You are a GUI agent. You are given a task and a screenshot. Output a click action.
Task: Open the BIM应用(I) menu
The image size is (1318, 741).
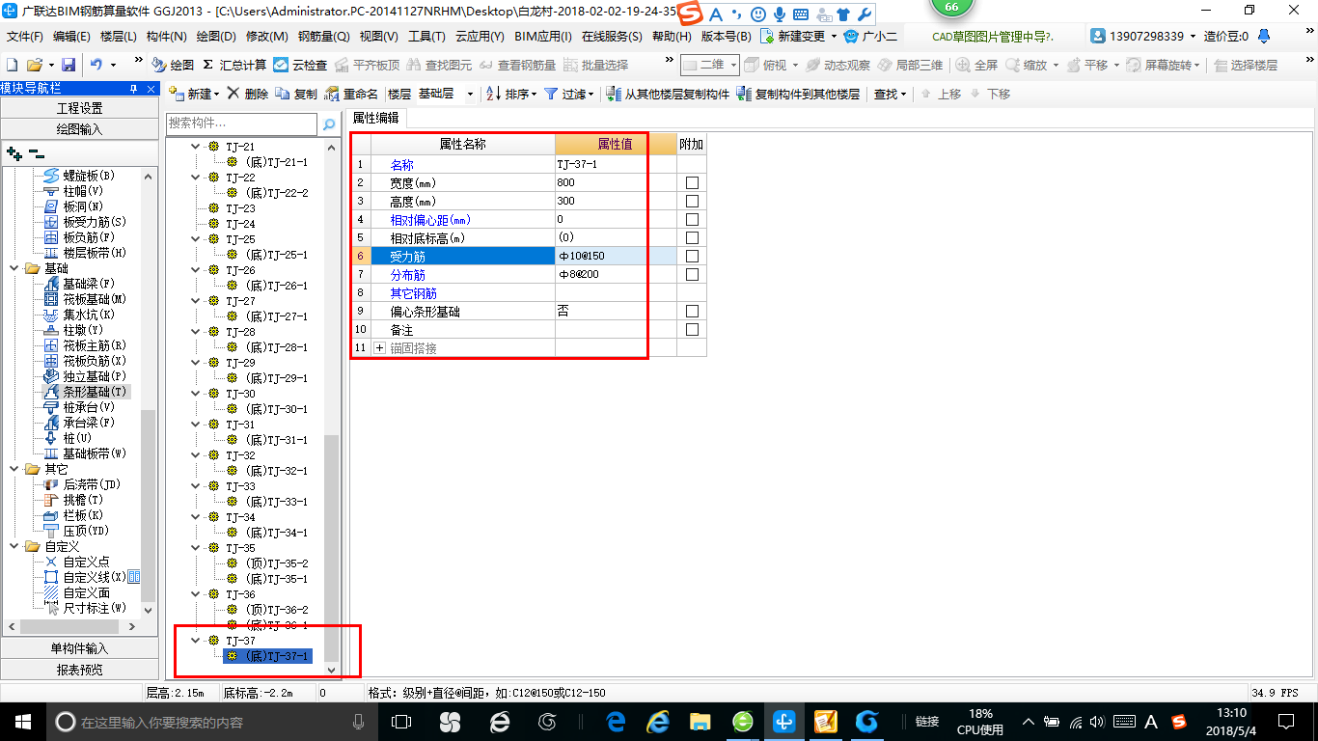[543, 37]
